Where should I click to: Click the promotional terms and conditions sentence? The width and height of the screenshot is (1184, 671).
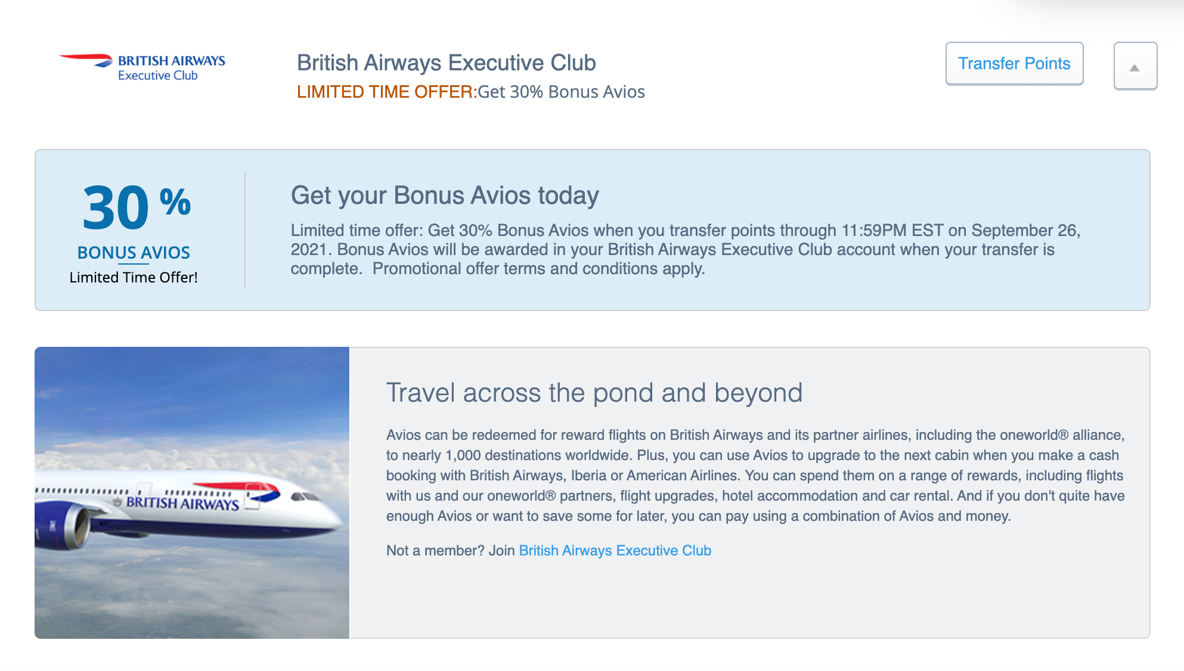click(x=537, y=269)
